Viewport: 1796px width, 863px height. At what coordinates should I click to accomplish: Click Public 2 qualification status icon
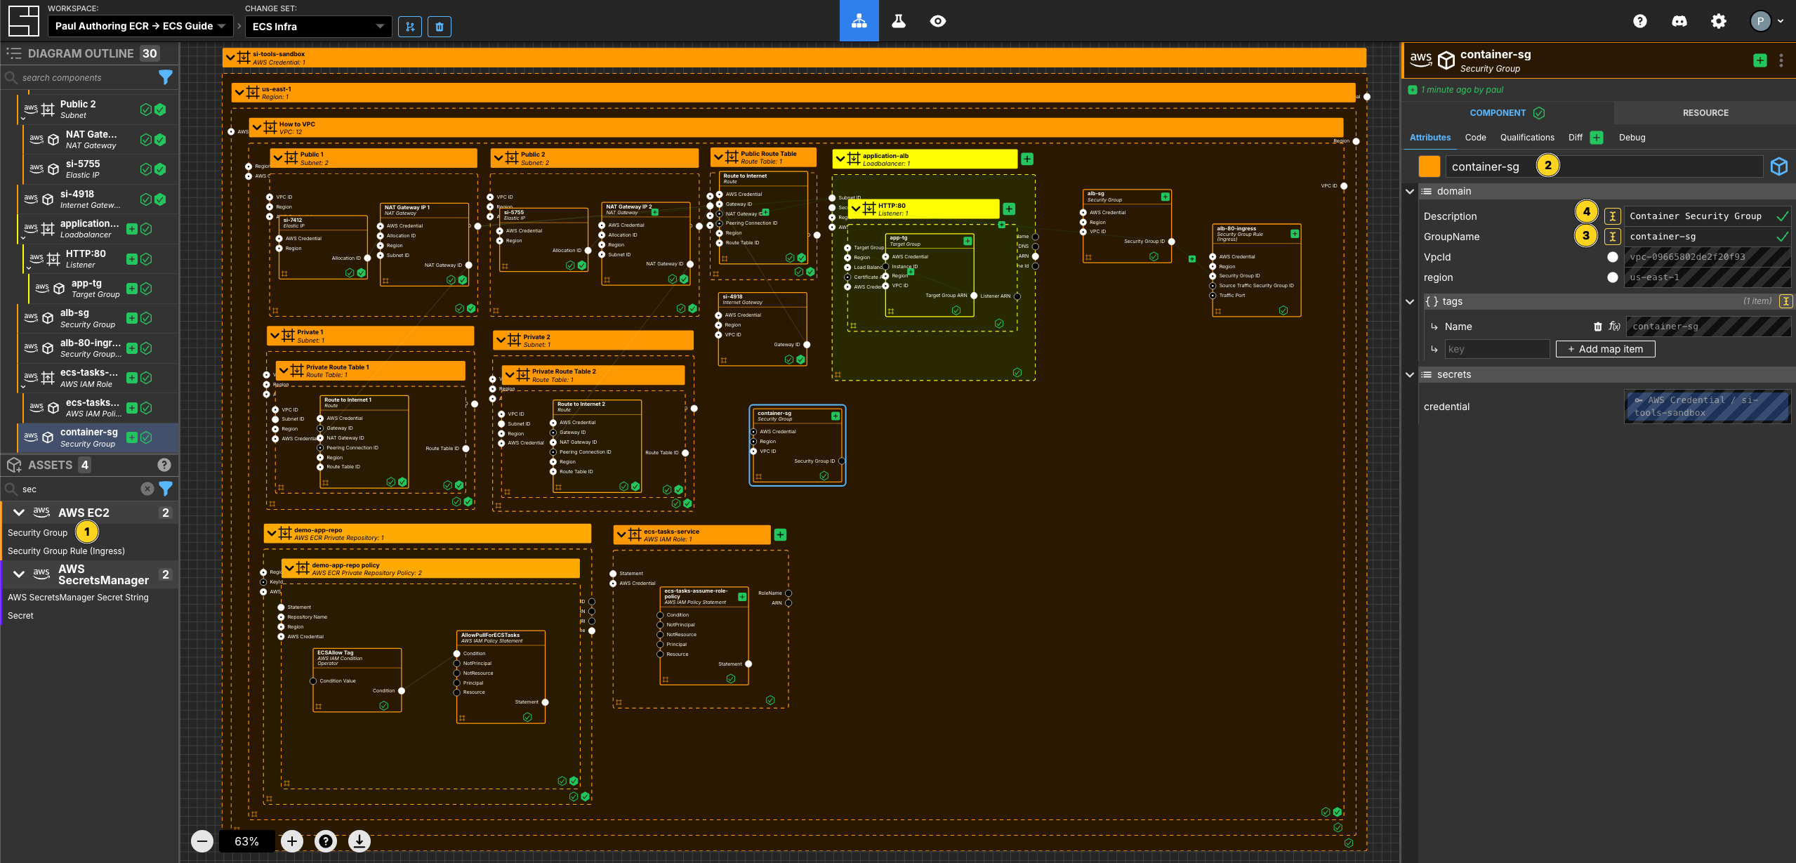click(146, 110)
